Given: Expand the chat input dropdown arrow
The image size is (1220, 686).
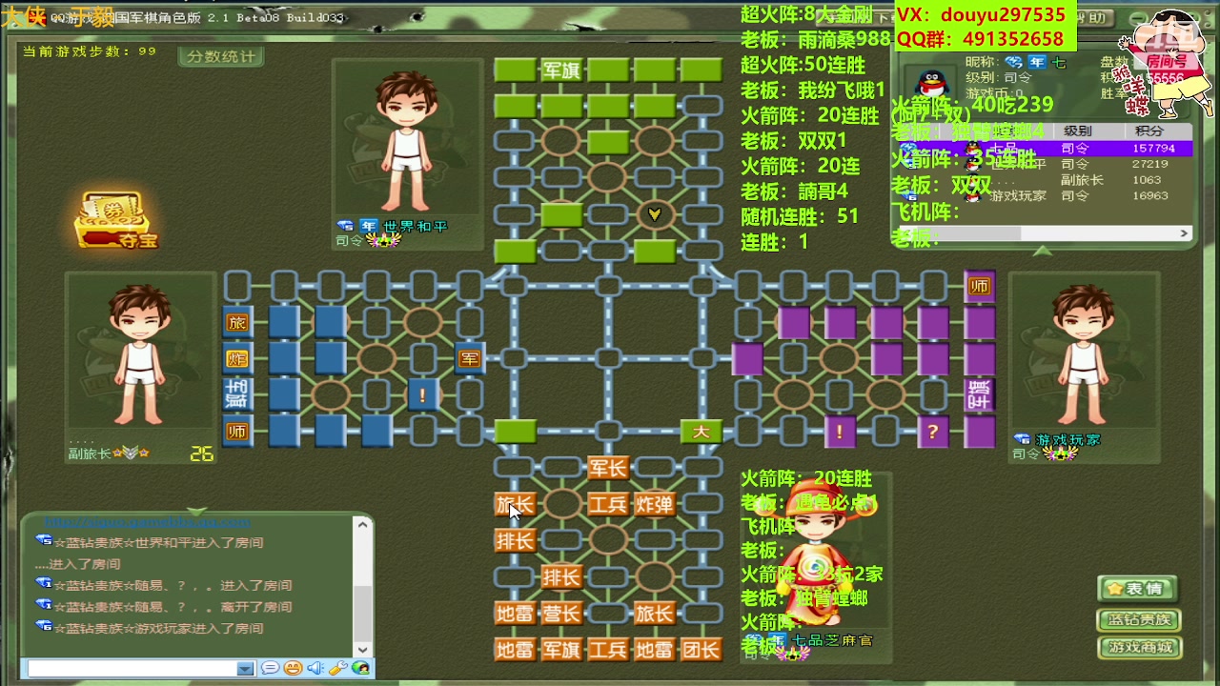Looking at the screenshot, I should coord(245,669).
